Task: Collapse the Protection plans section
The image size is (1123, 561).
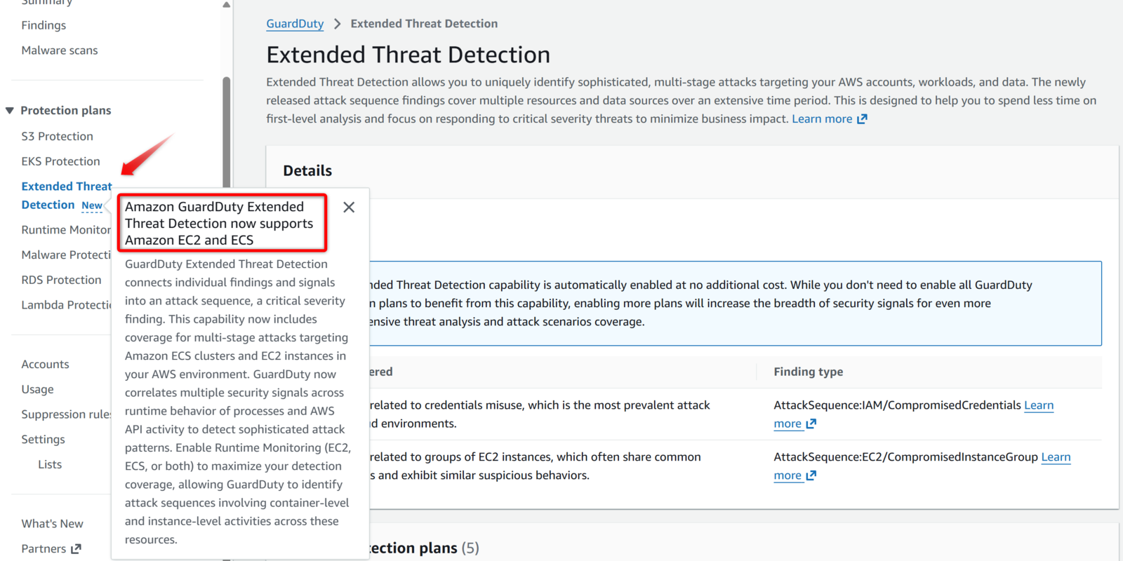Action: coord(10,111)
